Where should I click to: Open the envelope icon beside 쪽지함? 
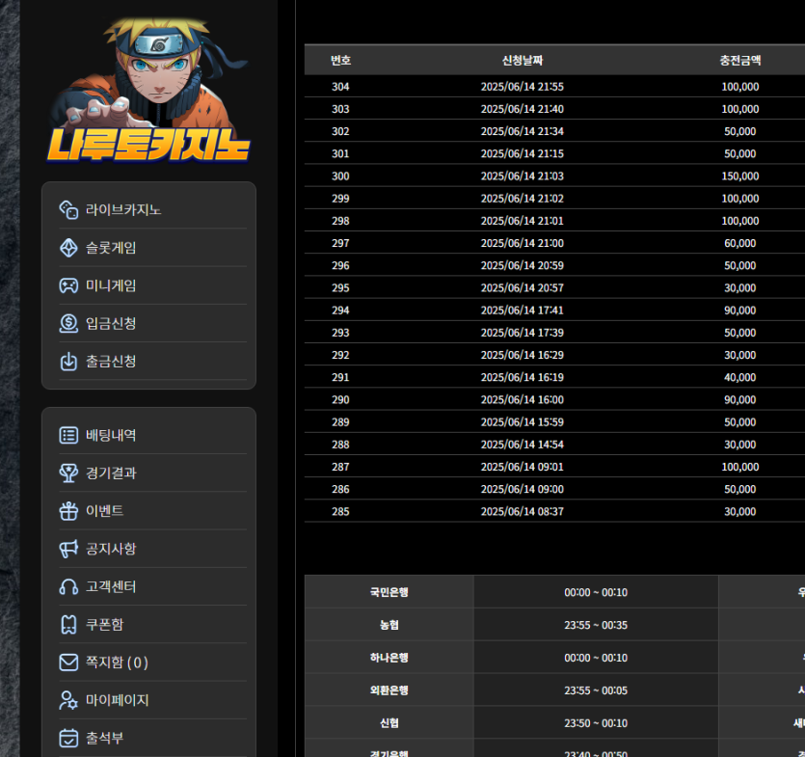tap(68, 662)
